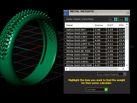The image size is (137, 103).
Task: Click the table scroll up arrow
Action: click(127, 25)
